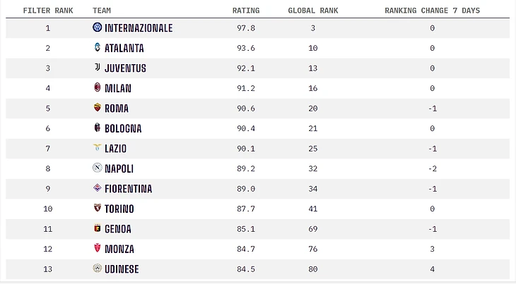Screen dimensions: 516x284
Task: Click the Internazionale club crest icon
Action: (98, 28)
